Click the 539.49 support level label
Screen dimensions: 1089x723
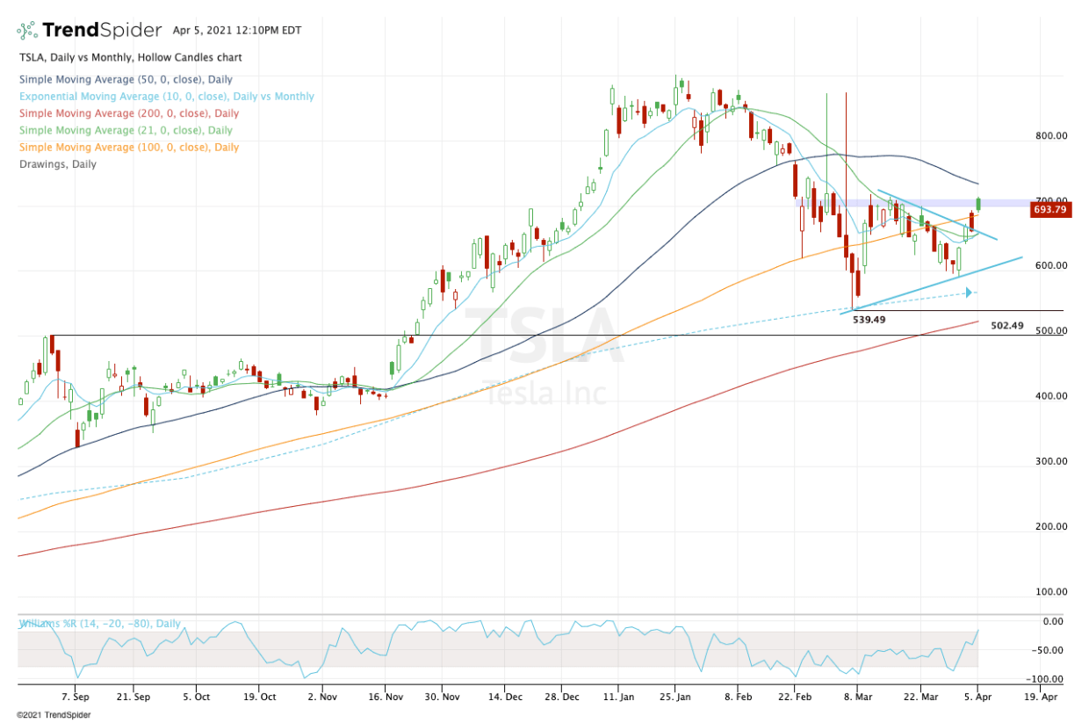tap(869, 320)
